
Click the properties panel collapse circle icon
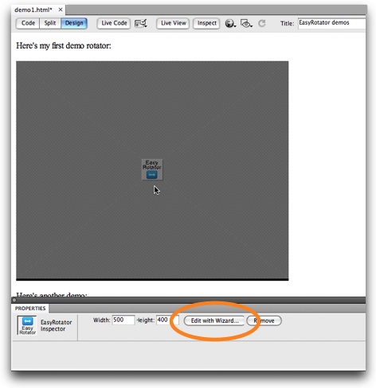[x=14, y=300]
